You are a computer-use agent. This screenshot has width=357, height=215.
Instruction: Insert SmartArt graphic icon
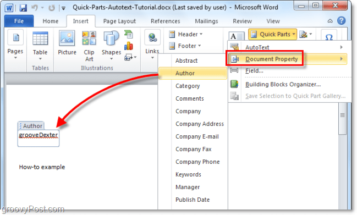point(129,34)
